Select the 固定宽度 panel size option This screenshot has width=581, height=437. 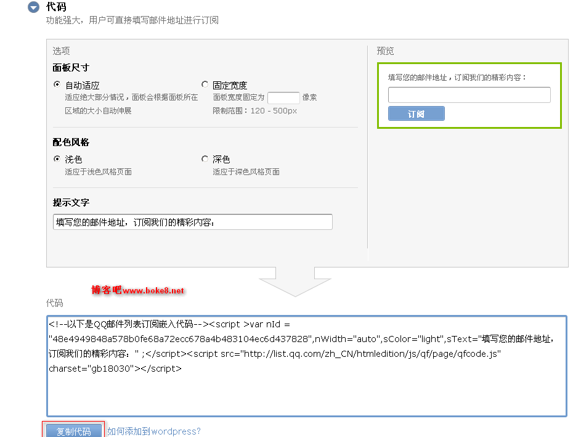[205, 84]
